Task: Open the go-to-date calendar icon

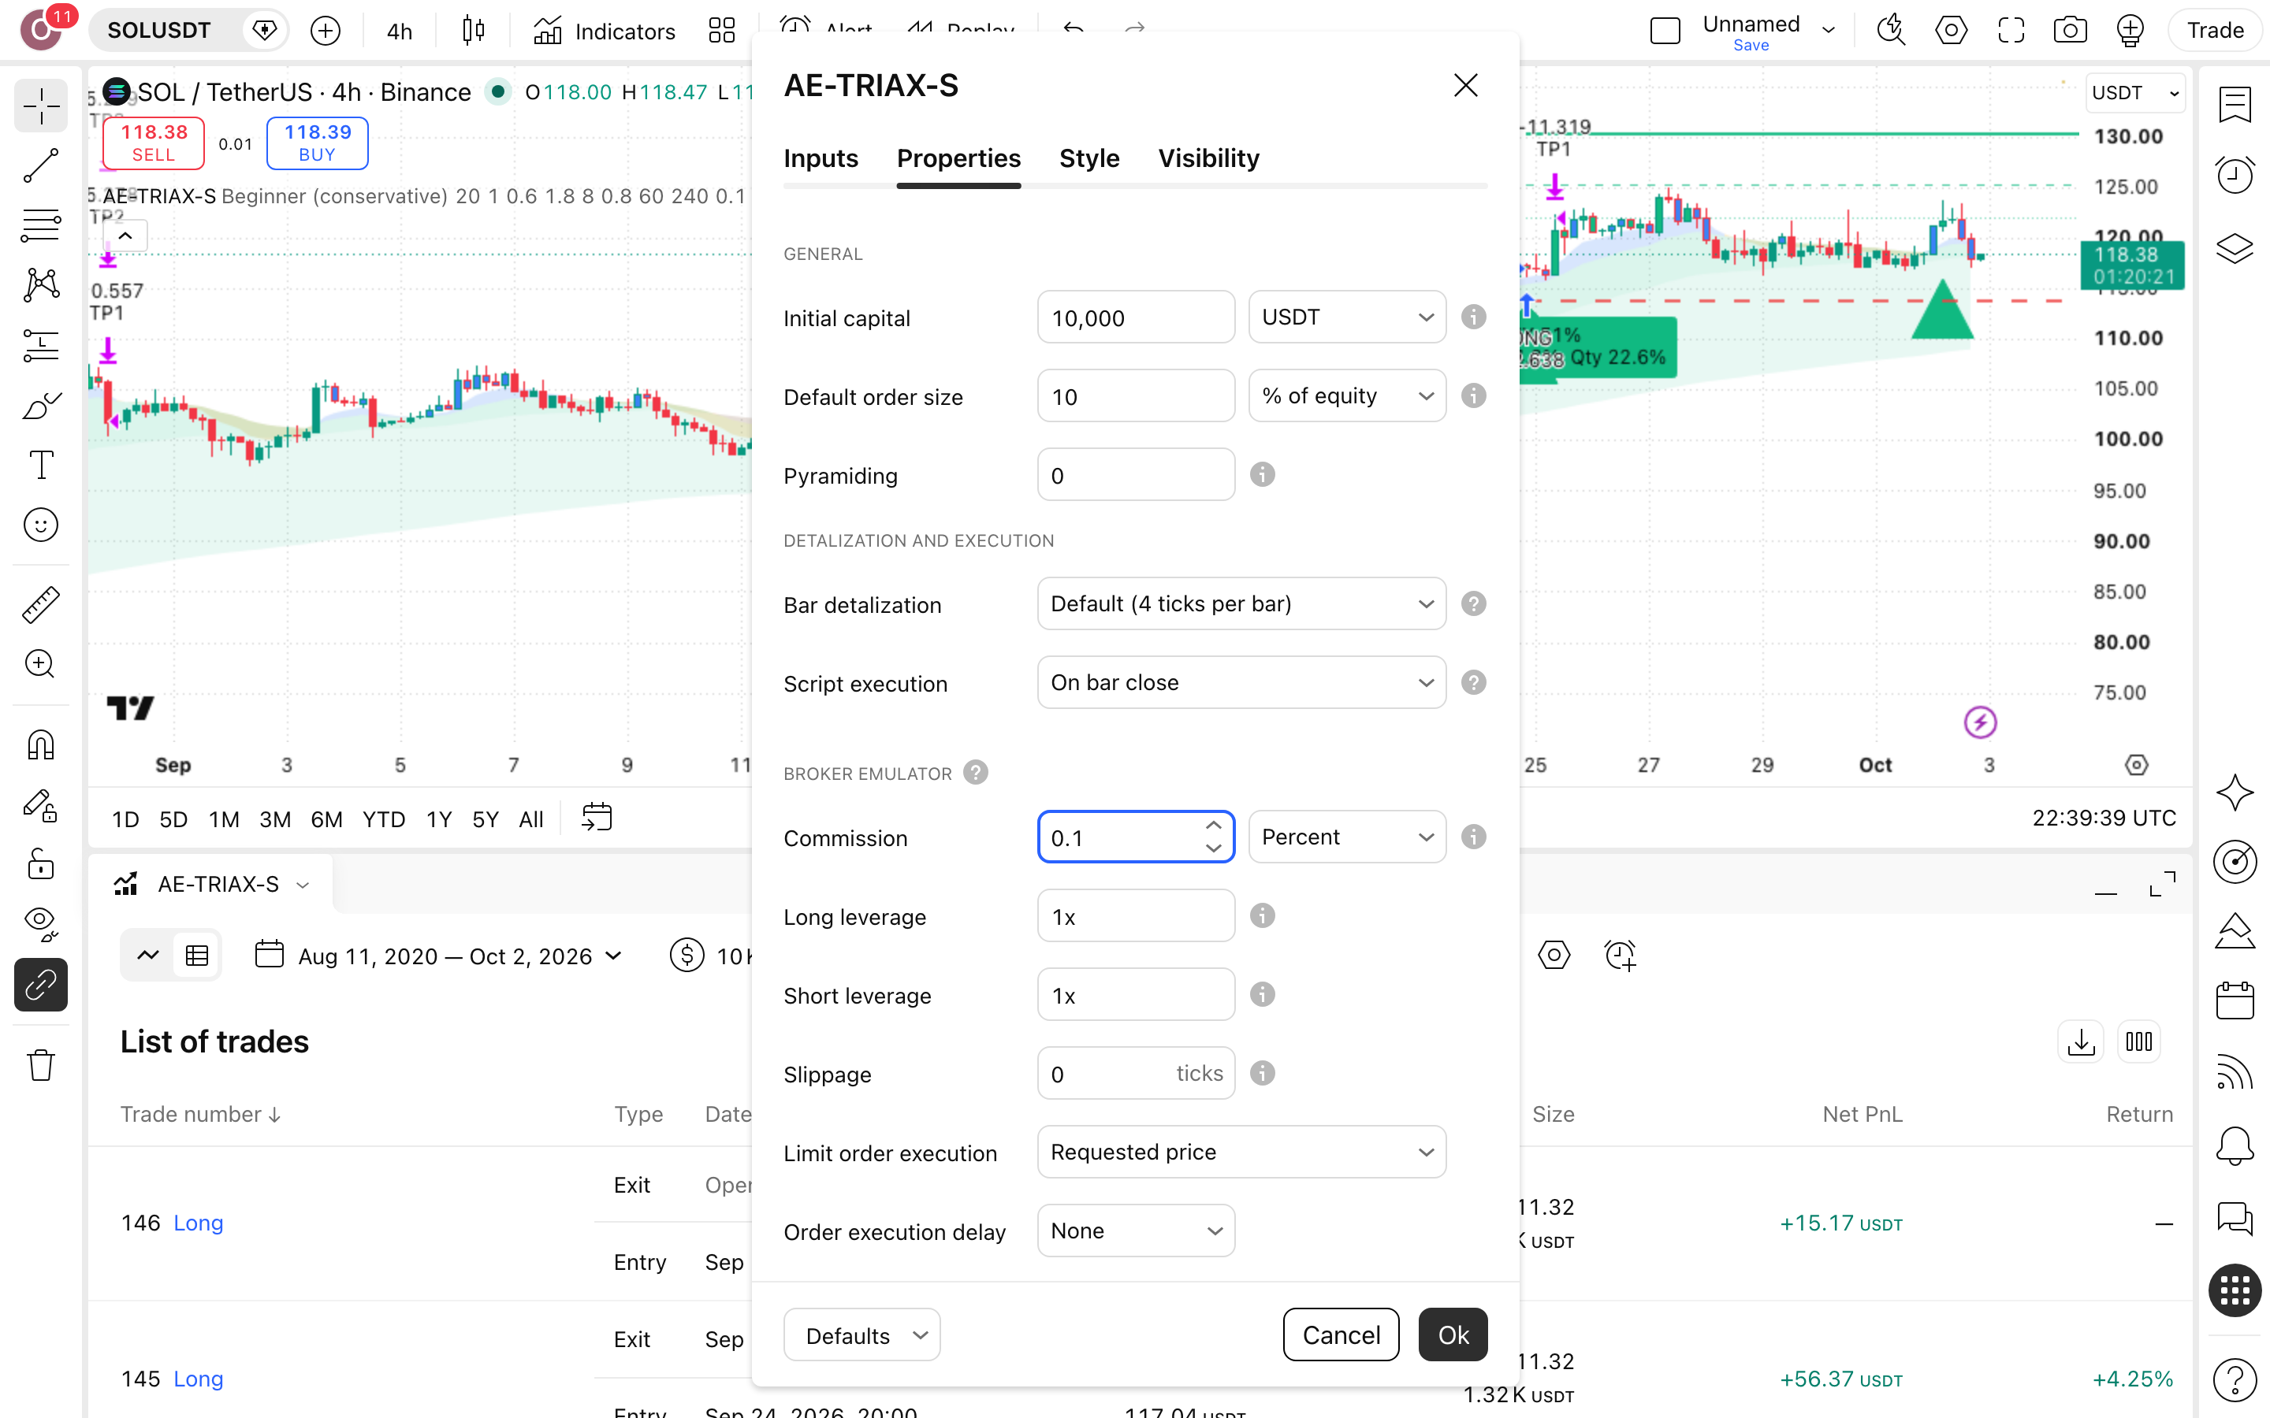Action: [x=597, y=818]
